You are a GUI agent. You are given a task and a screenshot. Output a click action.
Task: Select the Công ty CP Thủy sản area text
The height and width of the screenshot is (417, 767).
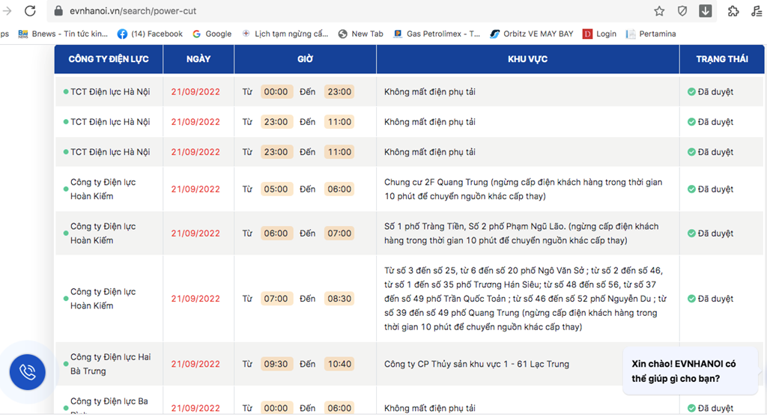476,364
